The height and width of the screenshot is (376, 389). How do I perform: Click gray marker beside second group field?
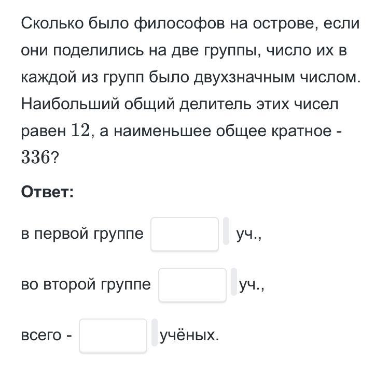coord(234,282)
